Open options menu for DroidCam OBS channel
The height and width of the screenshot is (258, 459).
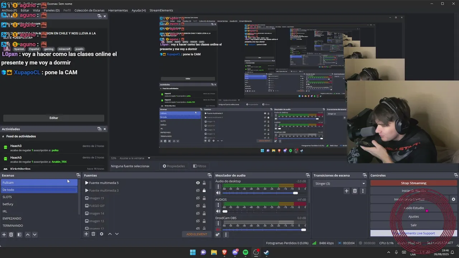[x=218, y=224]
